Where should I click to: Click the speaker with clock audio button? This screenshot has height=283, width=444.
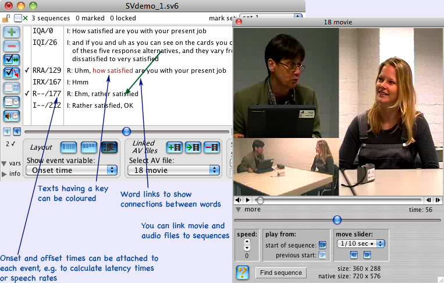[12, 116]
